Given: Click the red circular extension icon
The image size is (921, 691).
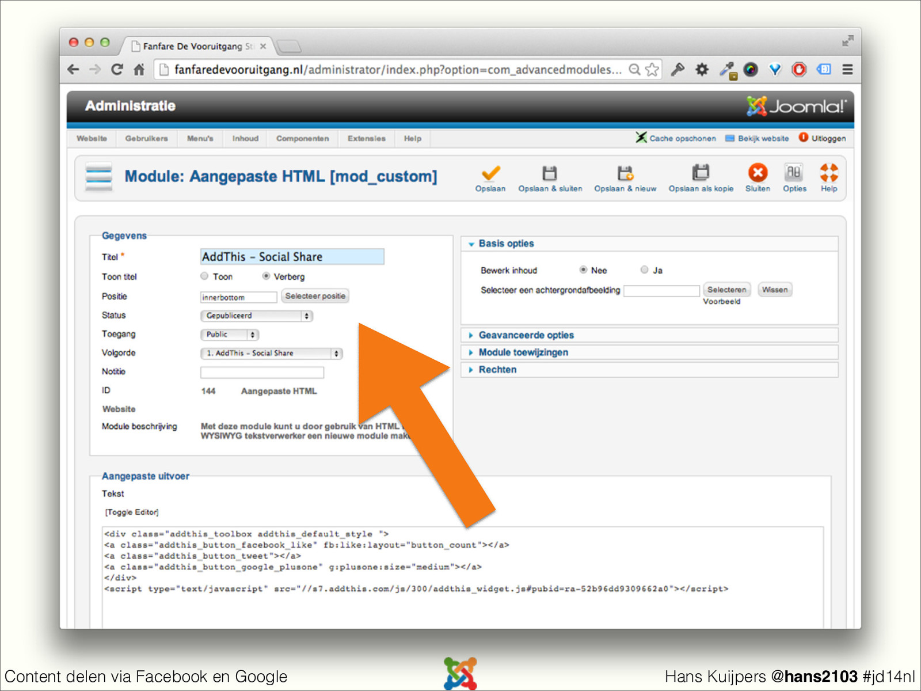Looking at the screenshot, I should tap(799, 70).
